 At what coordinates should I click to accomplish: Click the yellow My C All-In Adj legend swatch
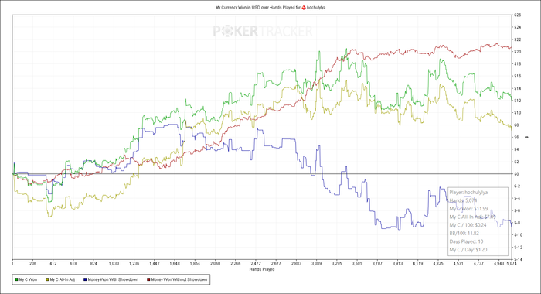pos(47,279)
